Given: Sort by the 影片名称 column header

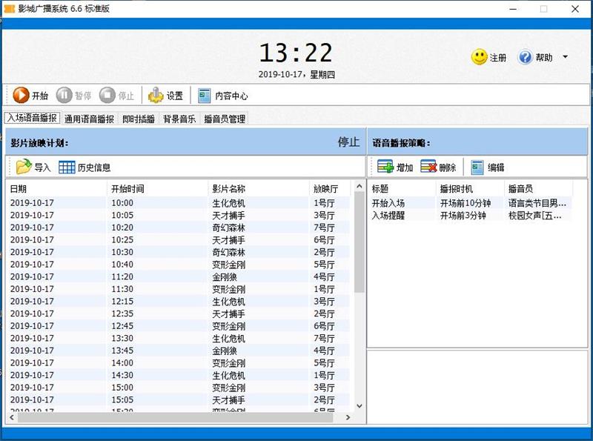Looking at the screenshot, I should coord(259,189).
